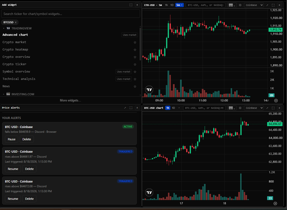
Task: Select the Crypto overview widget
Action: (x=16, y=57)
